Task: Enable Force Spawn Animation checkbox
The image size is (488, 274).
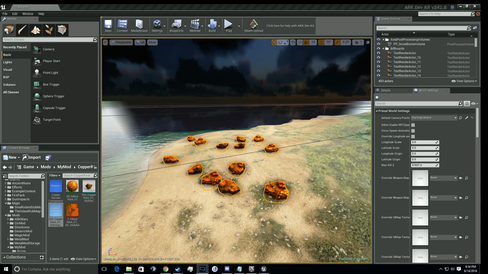Action: click(413, 131)
